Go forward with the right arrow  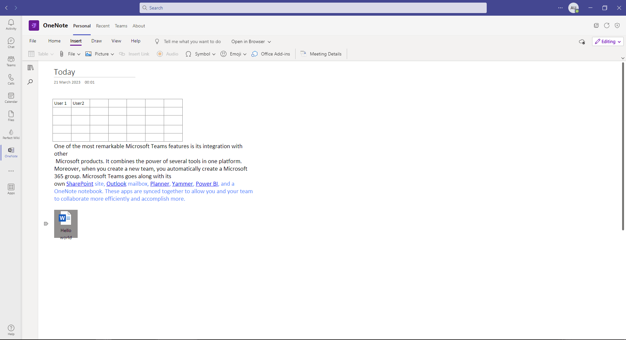click(16, 8)
